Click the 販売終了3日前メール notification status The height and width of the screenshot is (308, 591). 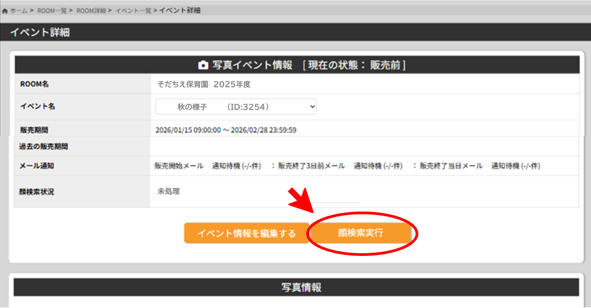[x=340, y=166]
